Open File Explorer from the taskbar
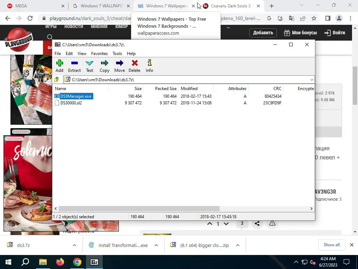 tap(43, 262)
